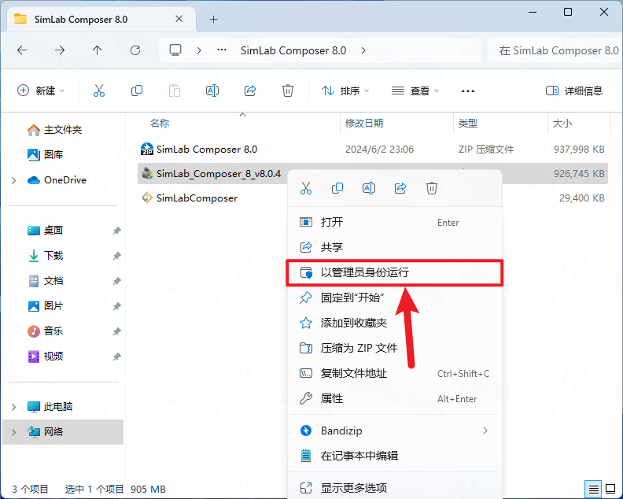Screen dimensions: 623x499
Task: Select Share (共享) in the context menu
Action: 395,247
